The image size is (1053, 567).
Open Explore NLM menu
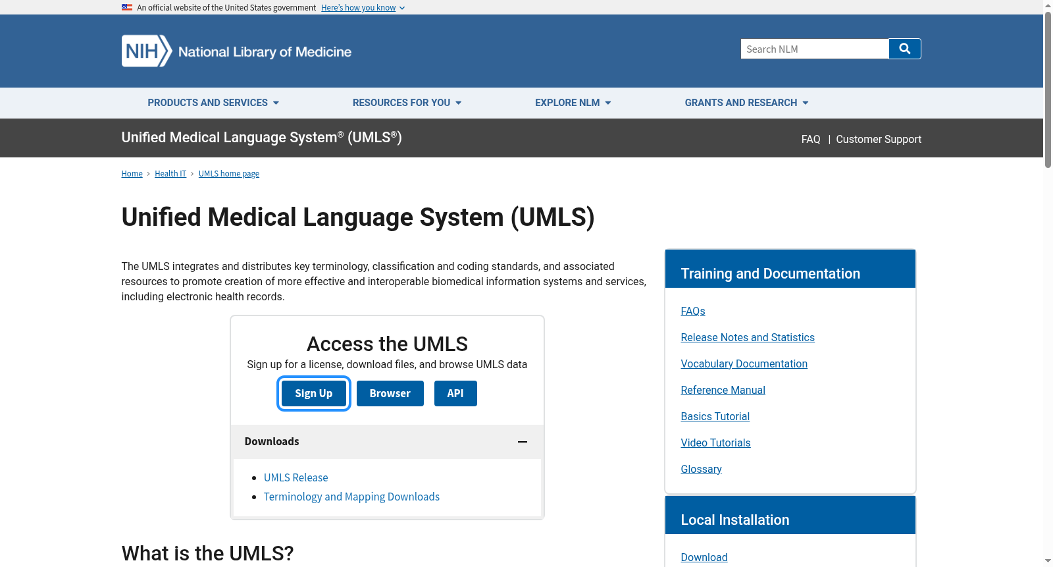tap(573, 103)
